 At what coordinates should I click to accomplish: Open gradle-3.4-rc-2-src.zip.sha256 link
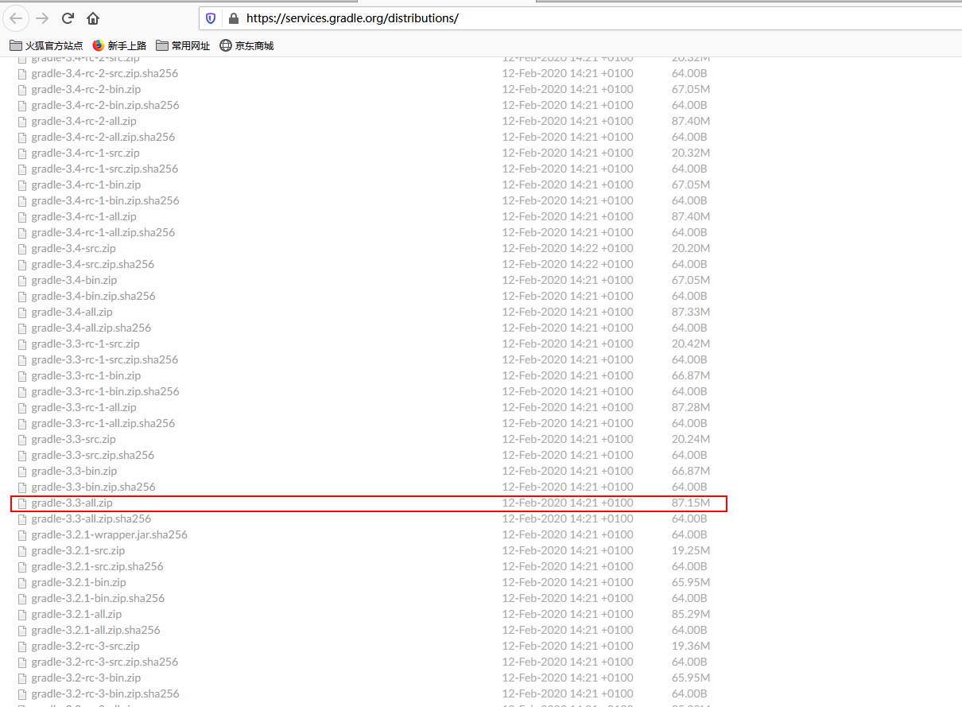click(x=105, y=74)
